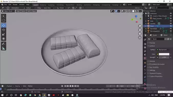Switch to wireframe viewport shading
The image size is (173, 97).
[131, 11]
